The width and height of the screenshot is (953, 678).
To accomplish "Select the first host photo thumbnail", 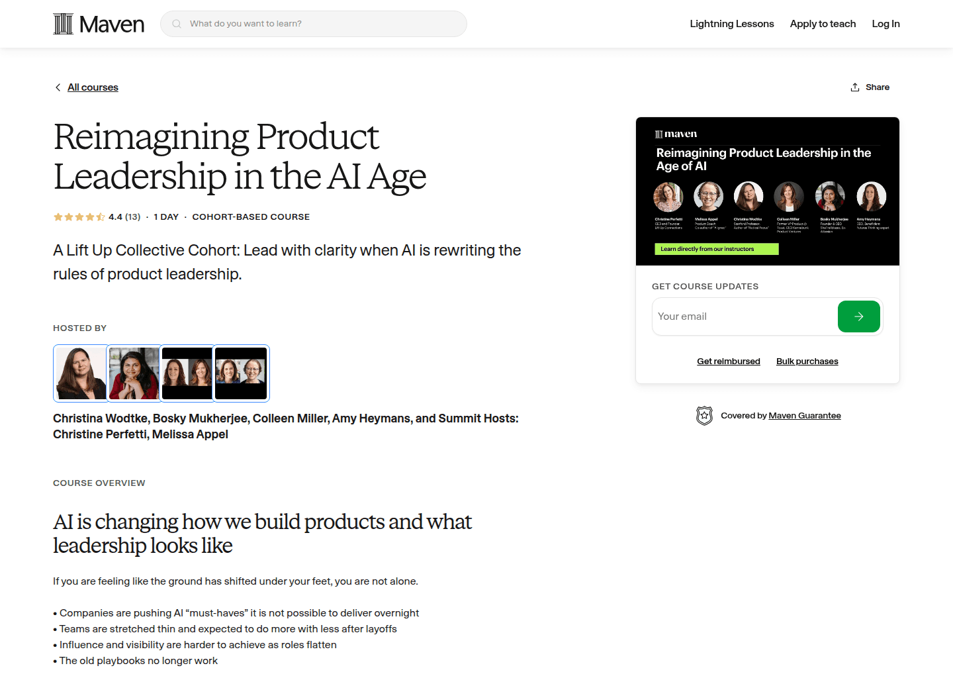I will click(80, 373).
